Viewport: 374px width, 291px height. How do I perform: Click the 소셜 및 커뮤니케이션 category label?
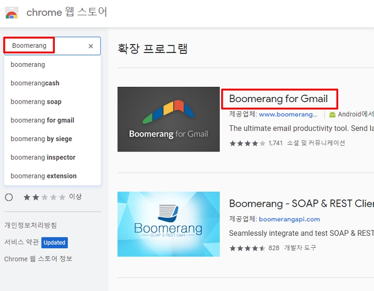tap(316, 143)
